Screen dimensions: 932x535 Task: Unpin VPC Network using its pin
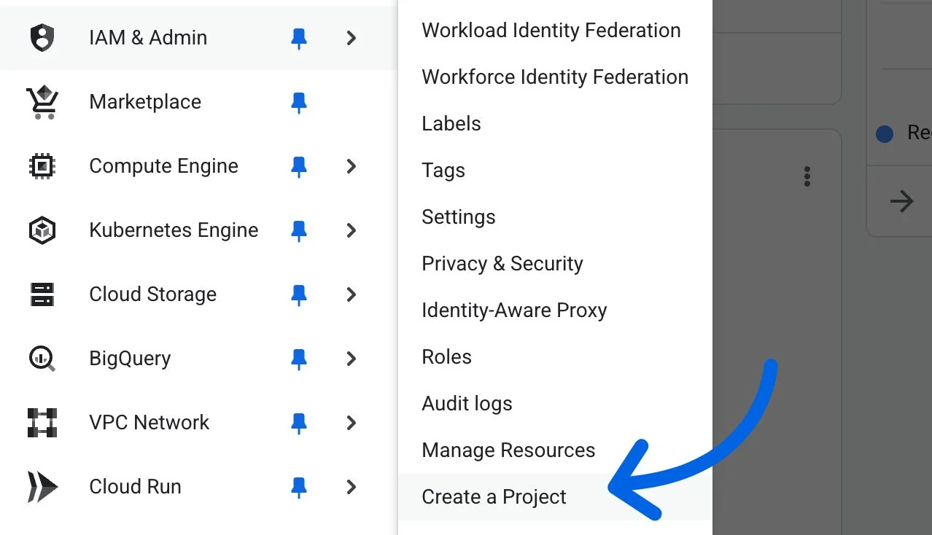tap(298, 423)
